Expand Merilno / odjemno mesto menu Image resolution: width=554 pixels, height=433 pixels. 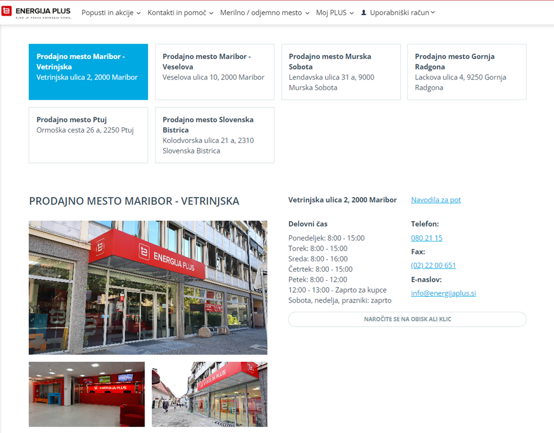tap(264, 13)
